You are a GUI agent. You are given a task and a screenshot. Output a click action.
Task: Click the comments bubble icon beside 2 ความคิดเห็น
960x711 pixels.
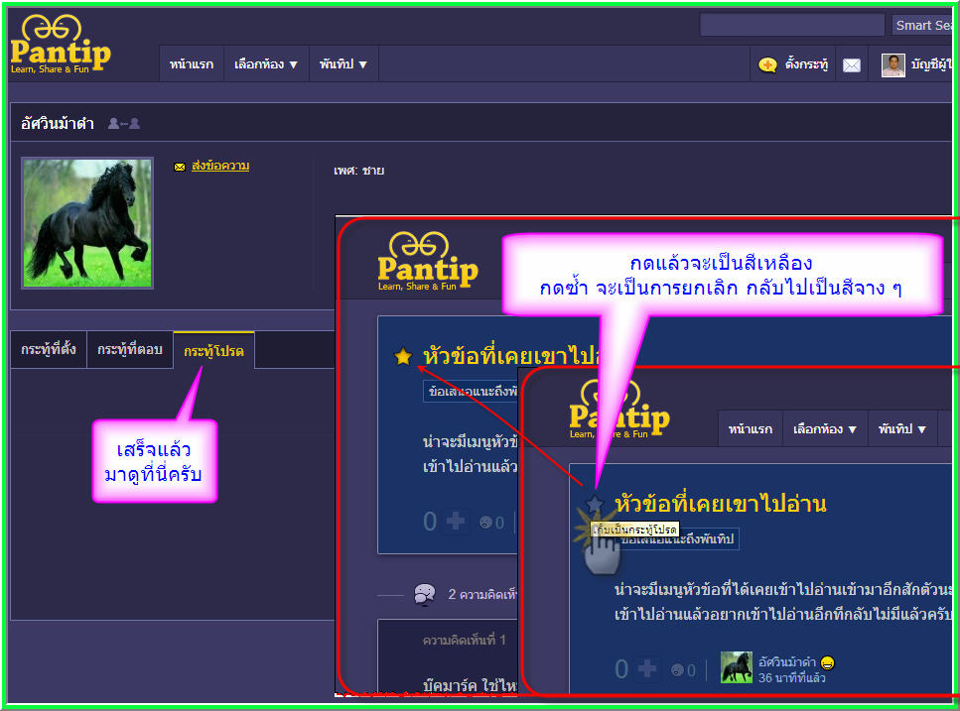click(x=424, y=594)
